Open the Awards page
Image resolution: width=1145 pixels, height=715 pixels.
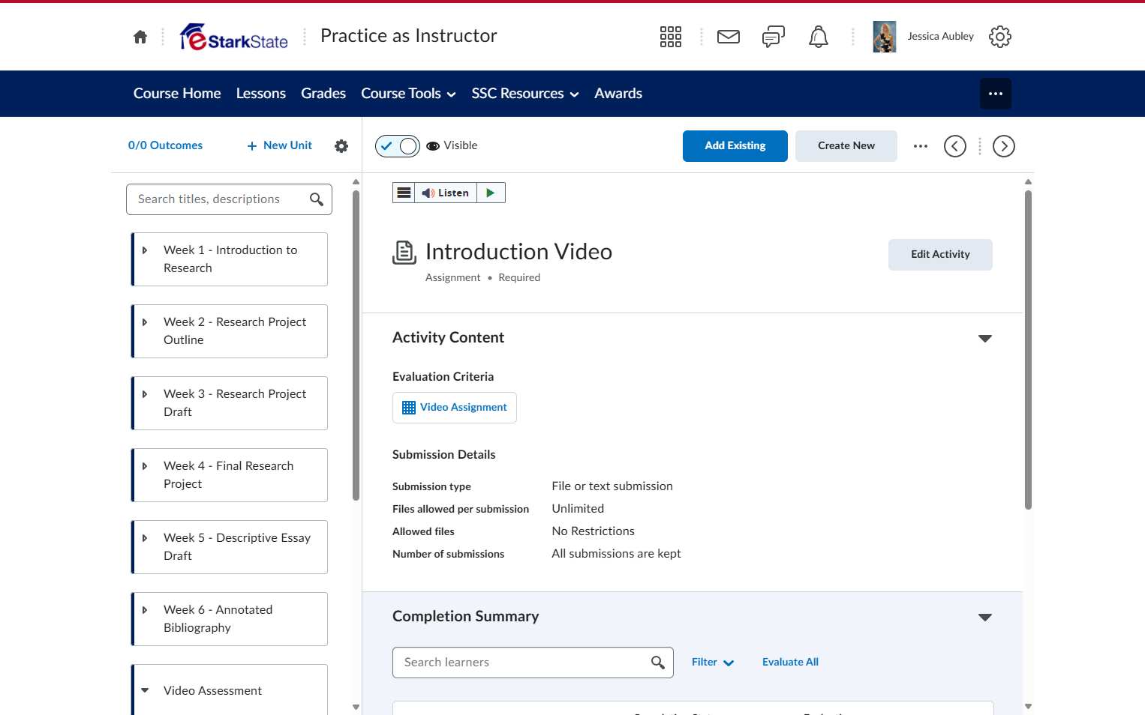618,94
